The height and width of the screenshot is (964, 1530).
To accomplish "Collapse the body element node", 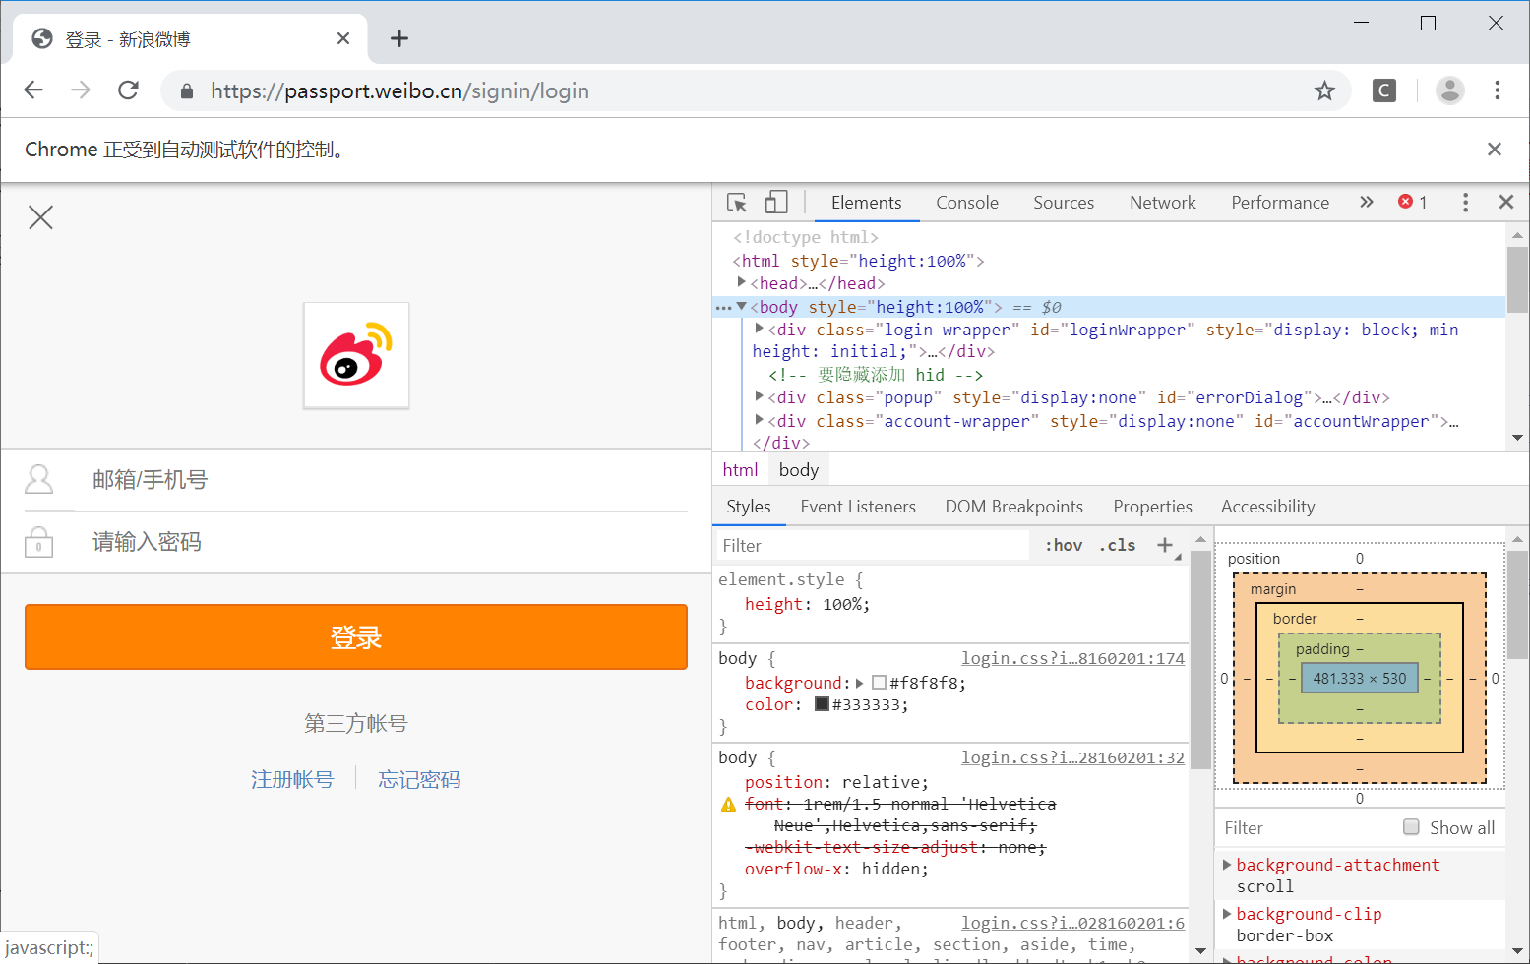I will (742, 307).
